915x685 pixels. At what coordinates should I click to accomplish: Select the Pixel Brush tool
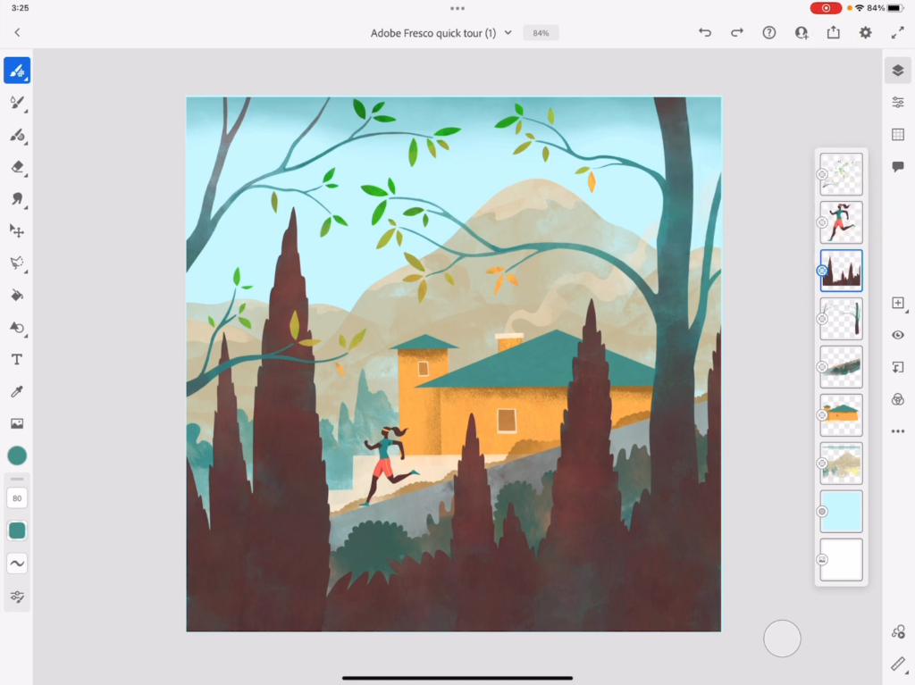[x=16, y=70]
